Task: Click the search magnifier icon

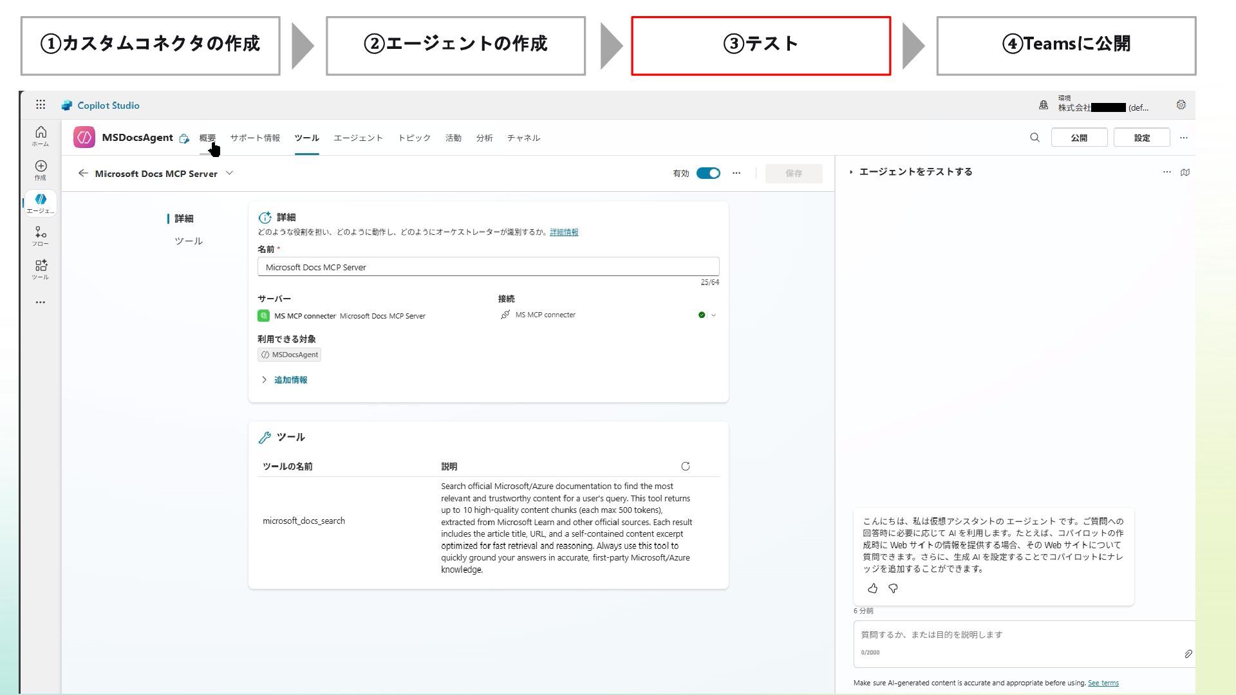Action: click(x=1035, y=137)
